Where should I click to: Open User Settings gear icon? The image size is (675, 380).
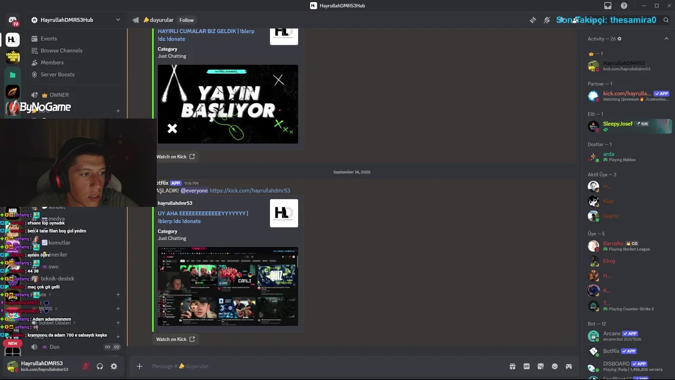click(114, 366)
